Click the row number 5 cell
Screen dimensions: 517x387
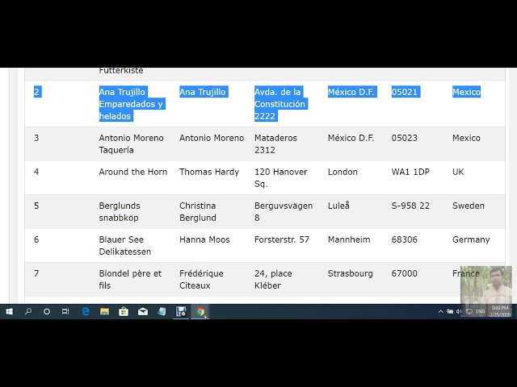[x=36, y=206]
